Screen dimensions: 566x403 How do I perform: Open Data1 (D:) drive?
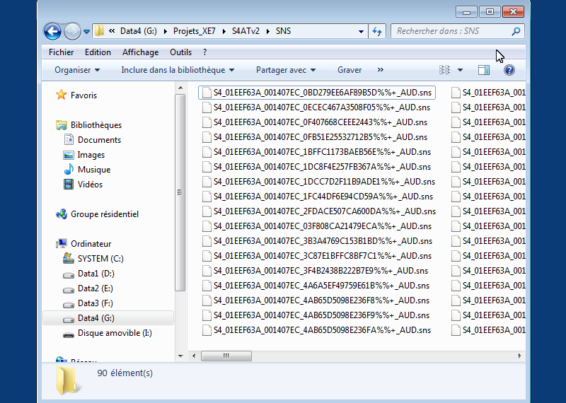[96, 274]
